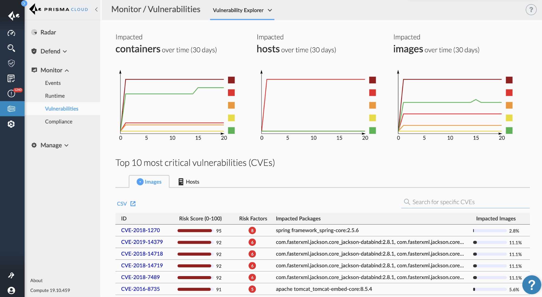Click the Risk Score (0-100) column header
This screenshot has height=297, width=542.
(x=200, y=219)
